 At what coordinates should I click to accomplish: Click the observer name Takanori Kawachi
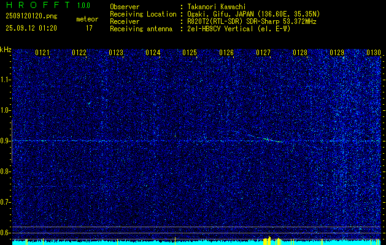217,7
